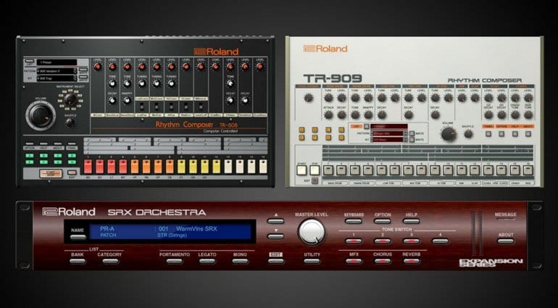Click the NAME button beside the SRX display
Viewport: 558px width, 308px height.
click(x=78, y=237)
